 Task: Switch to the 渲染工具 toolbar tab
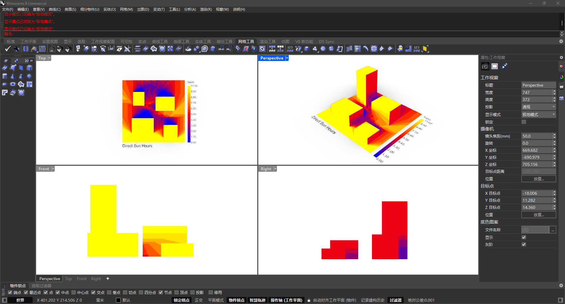268,42
